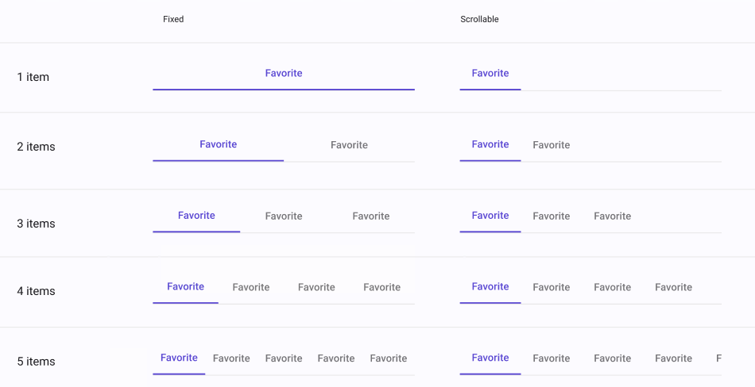755x387 pixels.
Task: Switch to the fourth Fixed tab in the 4 items row
Action: (382, 288)
